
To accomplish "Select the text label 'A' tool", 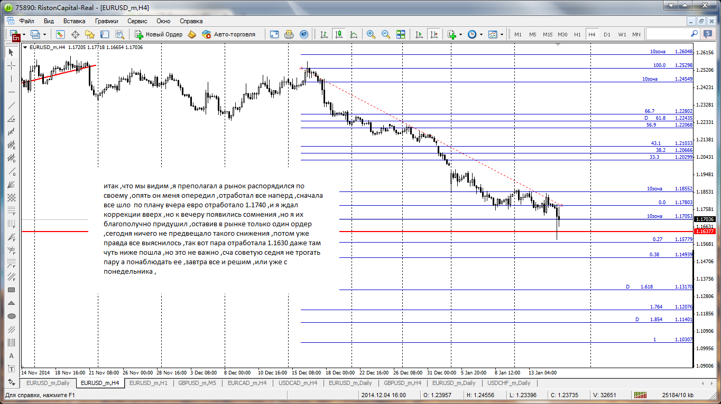I will coord(12,355).
